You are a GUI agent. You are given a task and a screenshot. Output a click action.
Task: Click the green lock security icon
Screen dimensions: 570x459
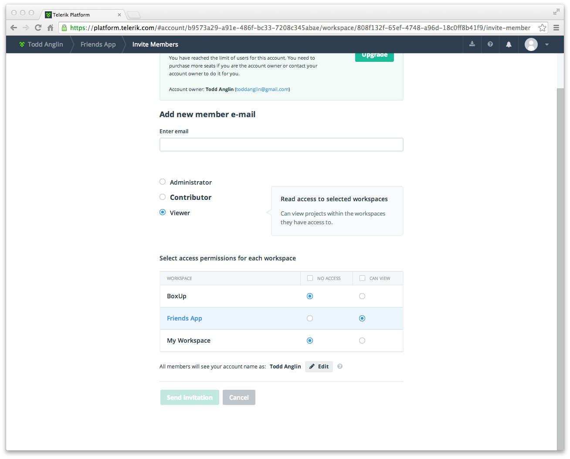tap(64, 28)
